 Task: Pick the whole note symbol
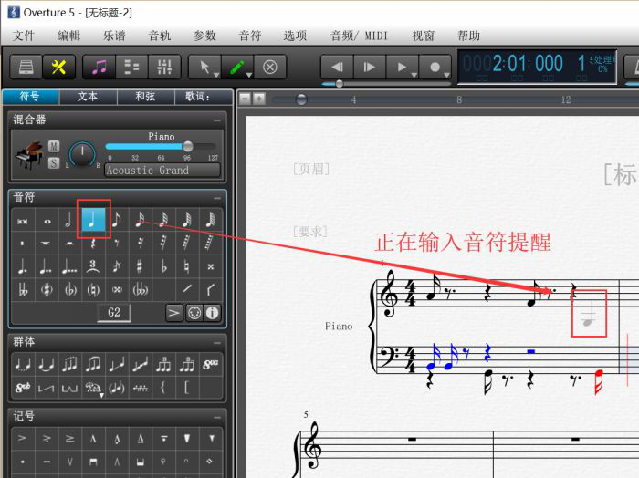coord(47,221)
